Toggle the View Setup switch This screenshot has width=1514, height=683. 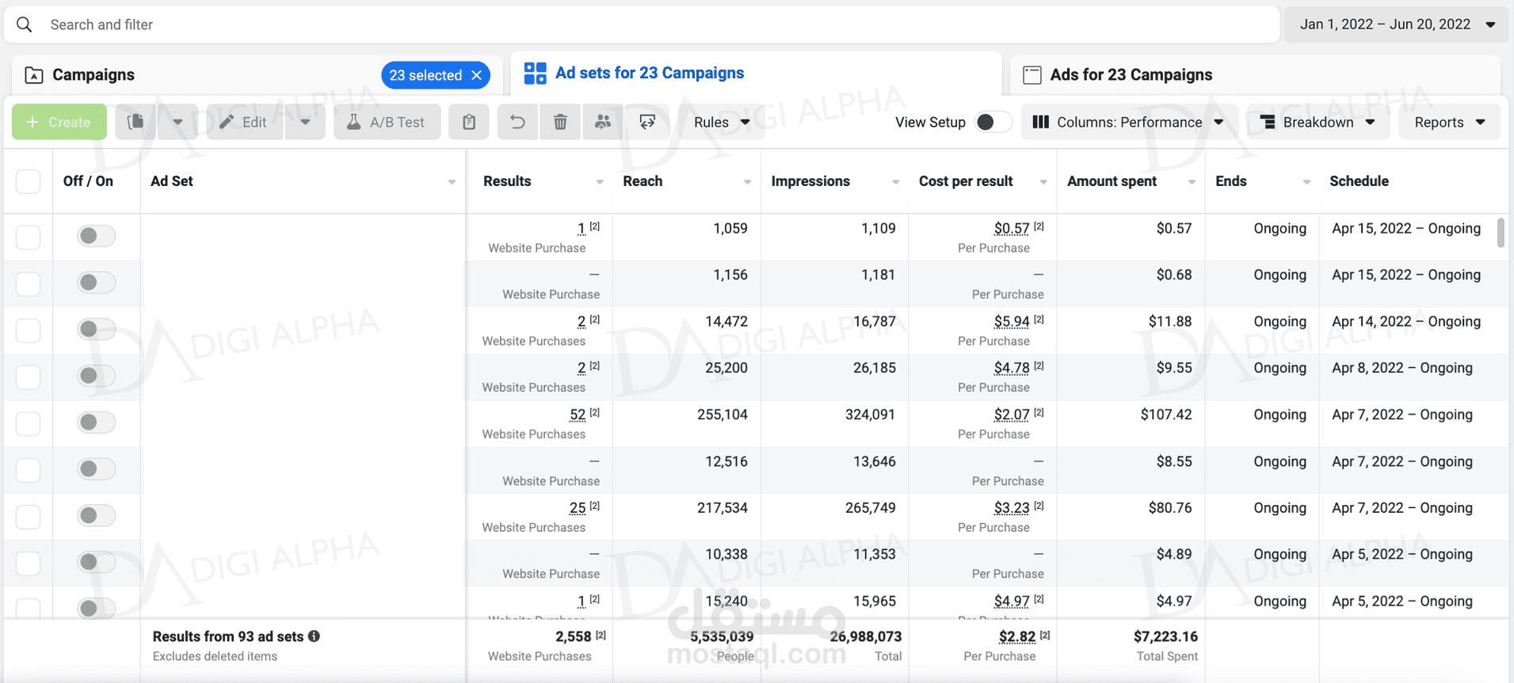coord(993,122)
